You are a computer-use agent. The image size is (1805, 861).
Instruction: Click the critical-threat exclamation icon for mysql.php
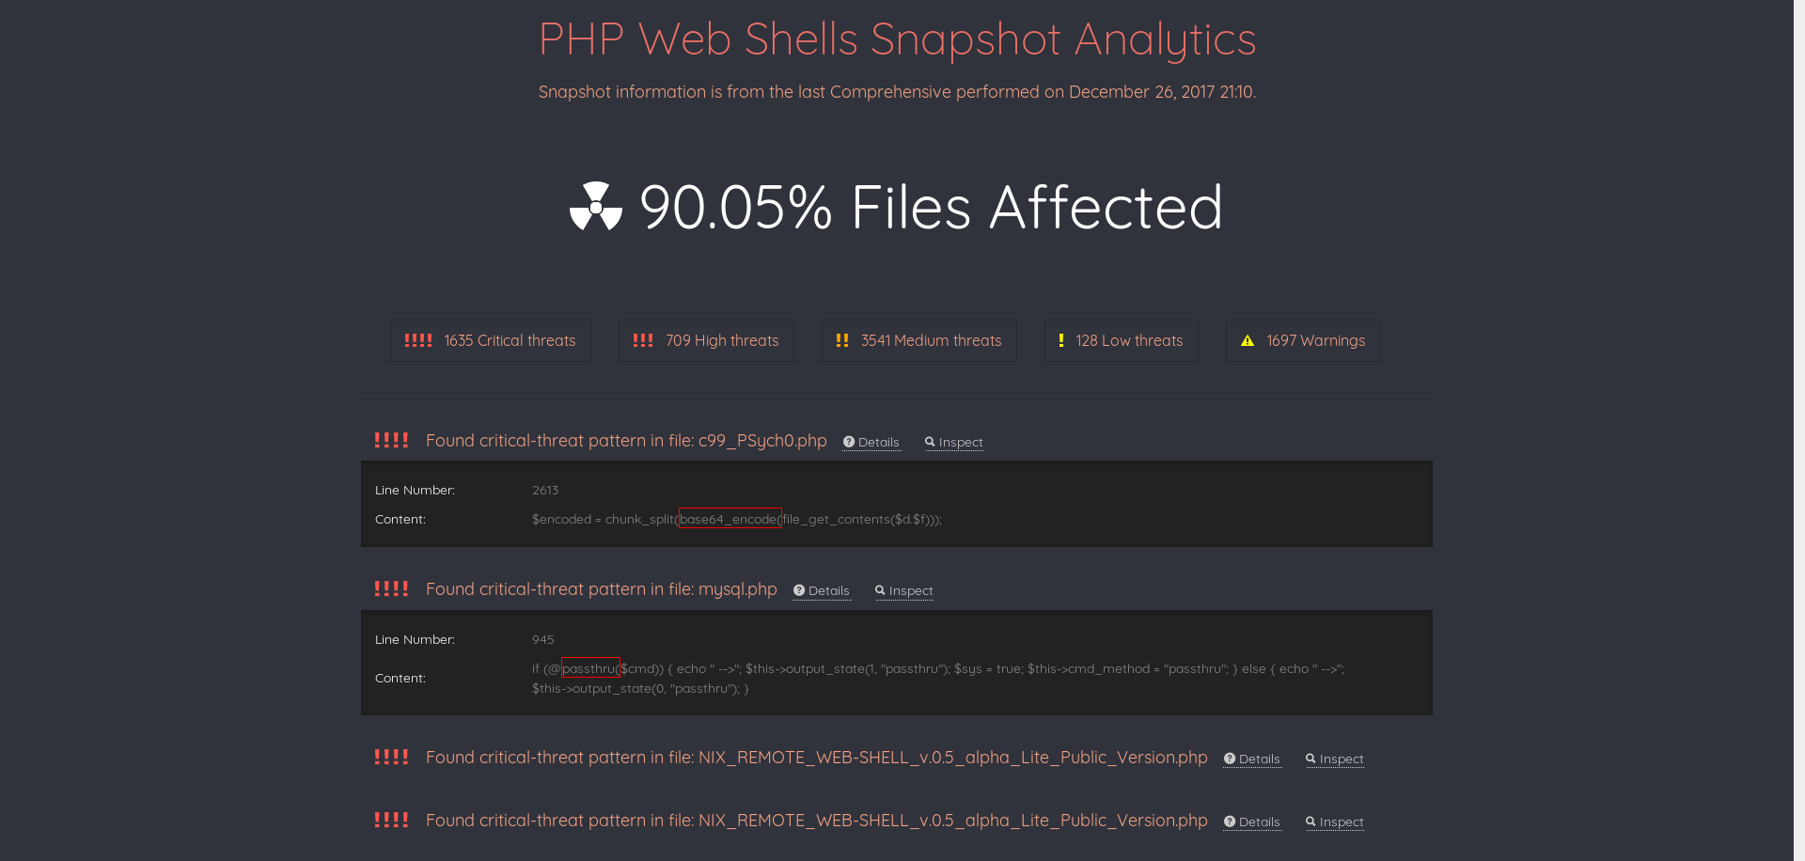[x=391, y=589]
